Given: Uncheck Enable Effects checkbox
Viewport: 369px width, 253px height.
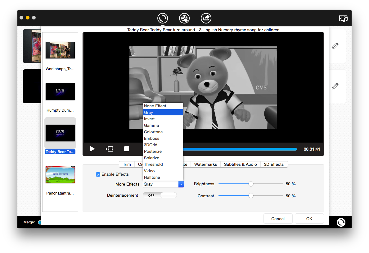Looking at the screenshot, I should pyautogui.click(x=98, y=174).
